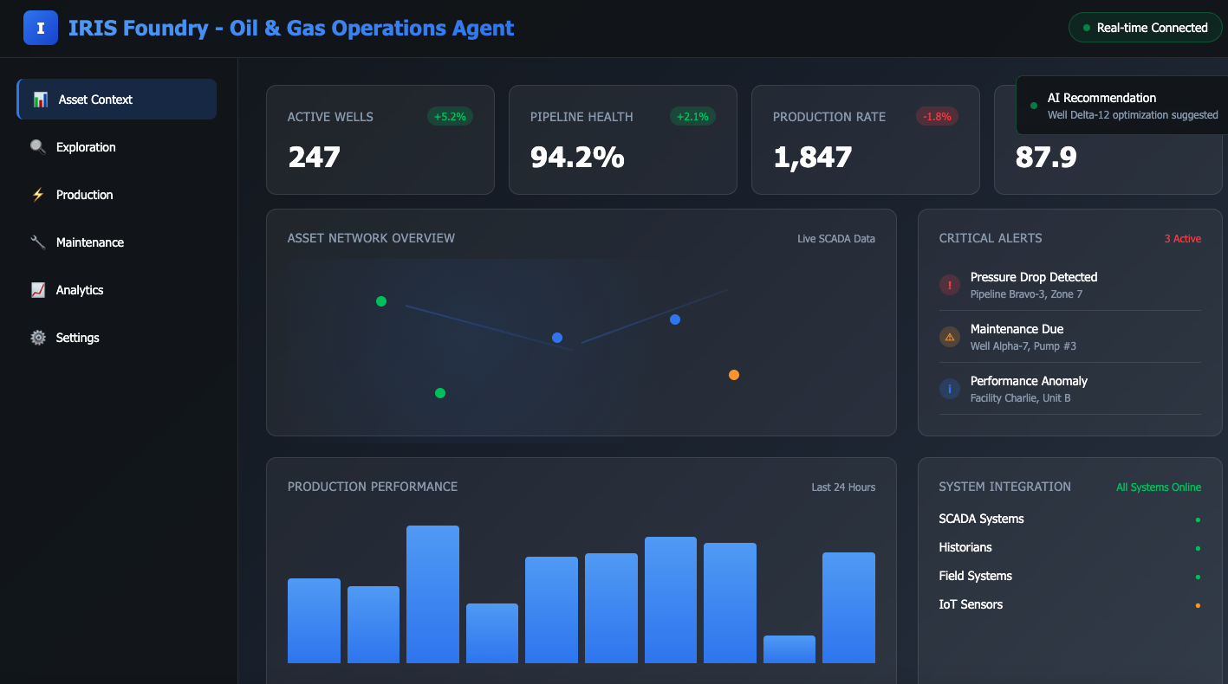The width and height of the screenshot is (1228, 684).
Task: Click the blue Performance Anomaly info icon
Action: point(950,389)
